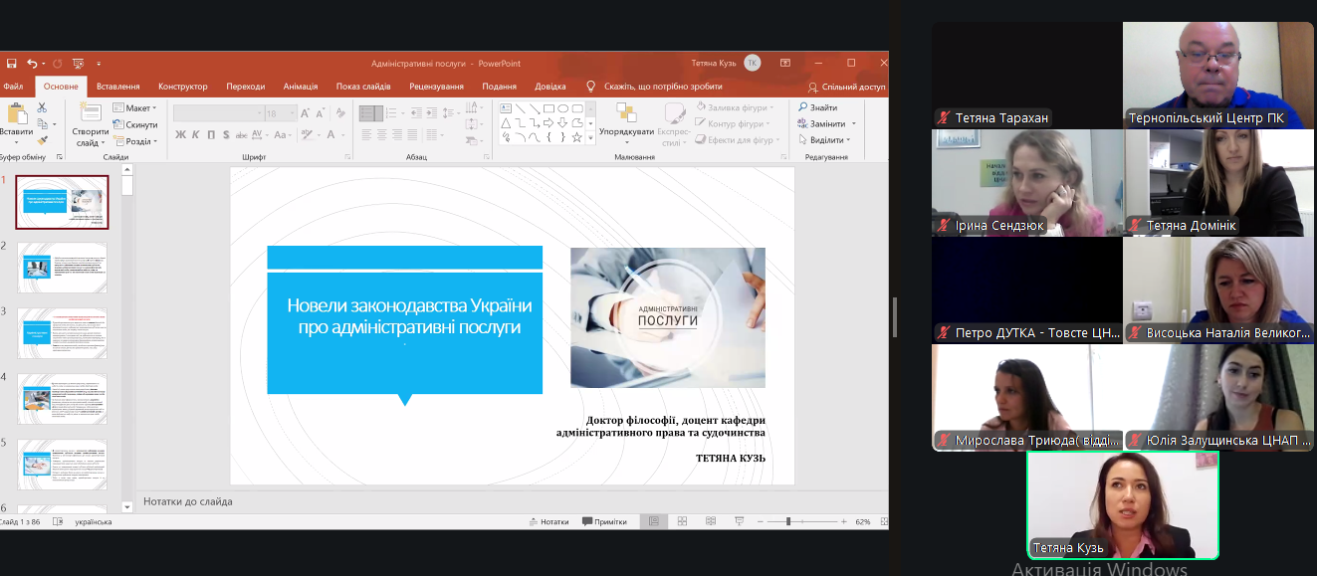The width and height of the screenshot is (1317, 576).
Task: Select slide 3 thumbnail in panel
Action: (63, 333)
